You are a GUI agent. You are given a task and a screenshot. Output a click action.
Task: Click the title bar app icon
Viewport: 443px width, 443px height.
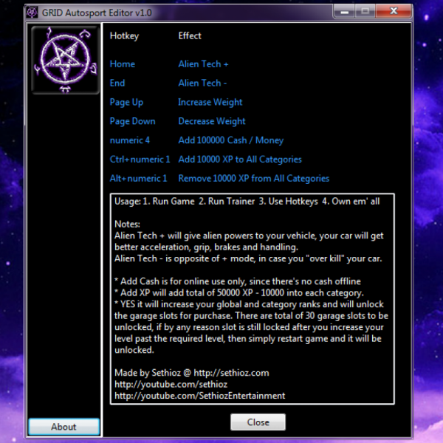point(32,13)
